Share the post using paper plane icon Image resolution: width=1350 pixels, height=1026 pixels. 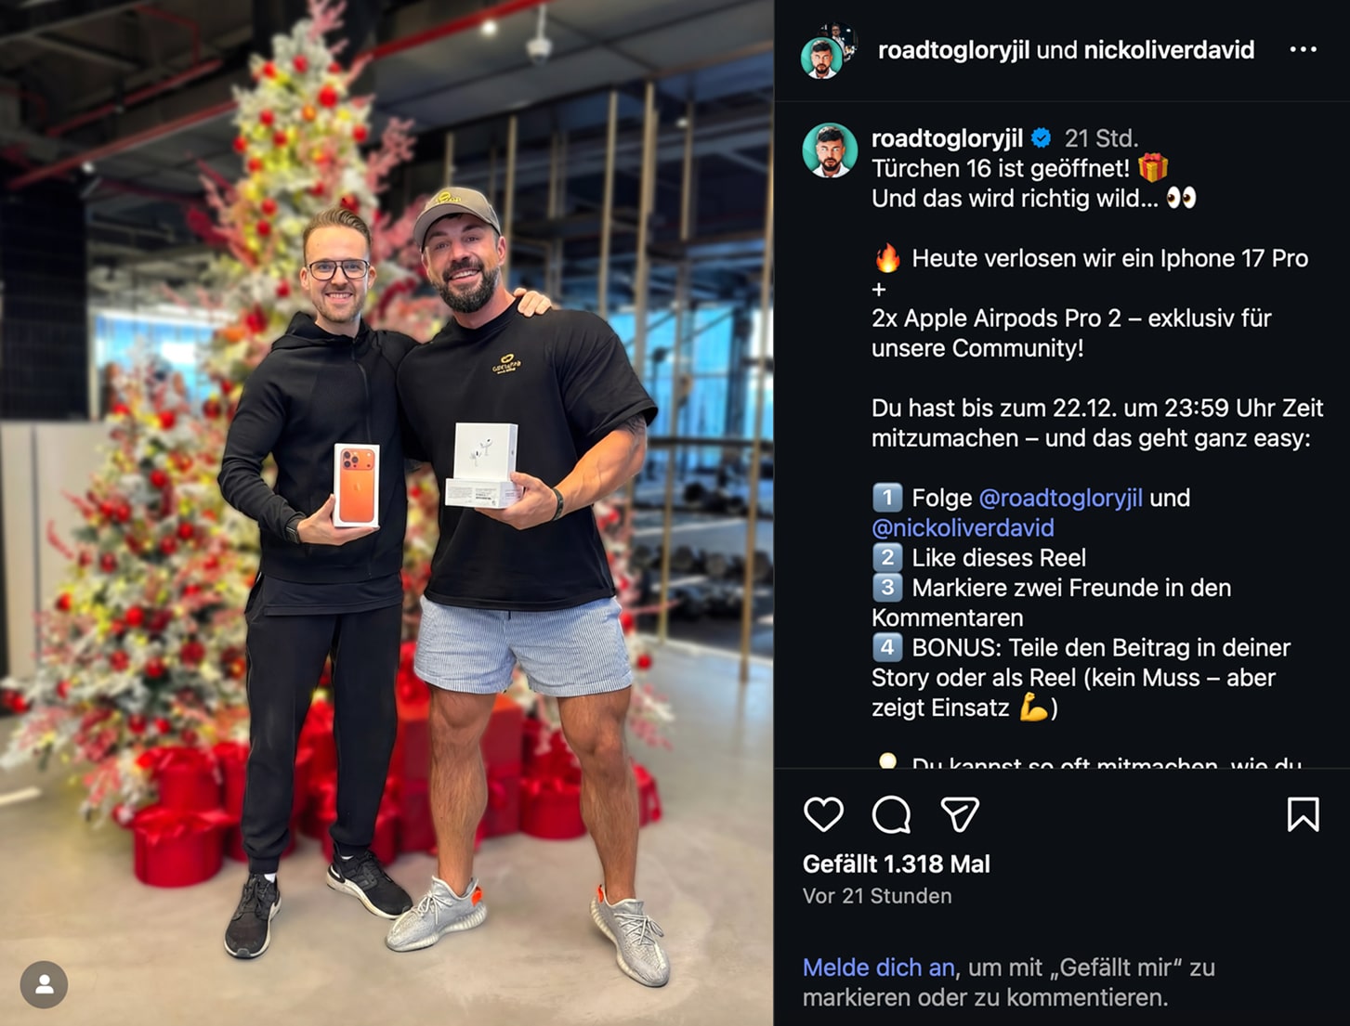click(960, 814)
